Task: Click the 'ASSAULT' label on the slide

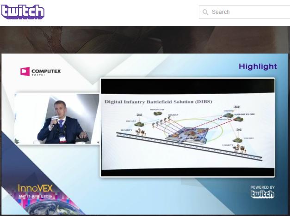Action: 173,115
